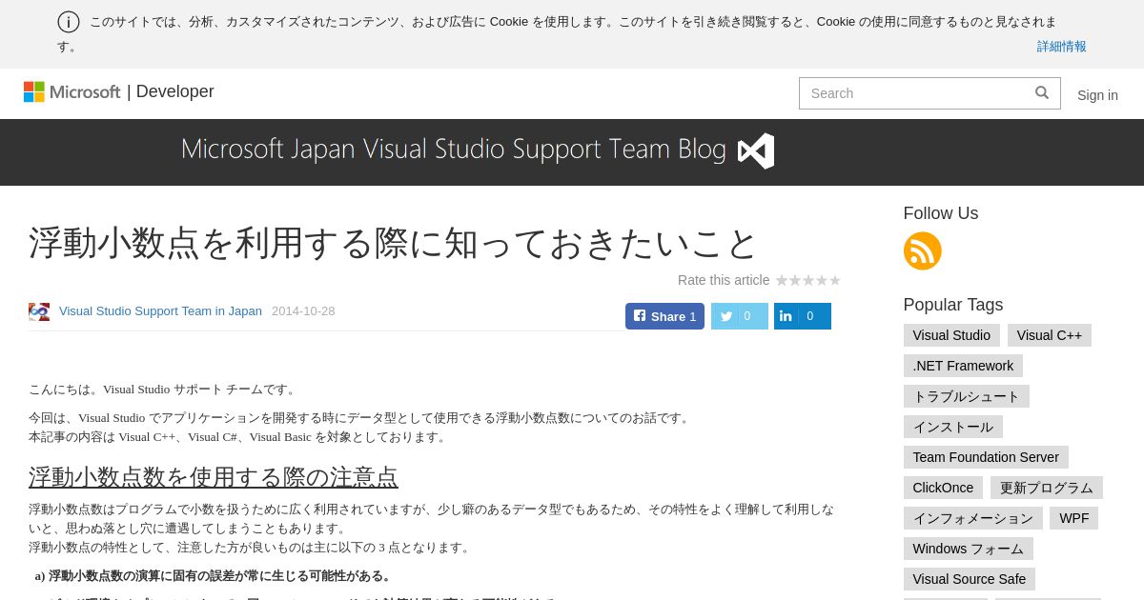Rate the article five stars

click(835, 280)
